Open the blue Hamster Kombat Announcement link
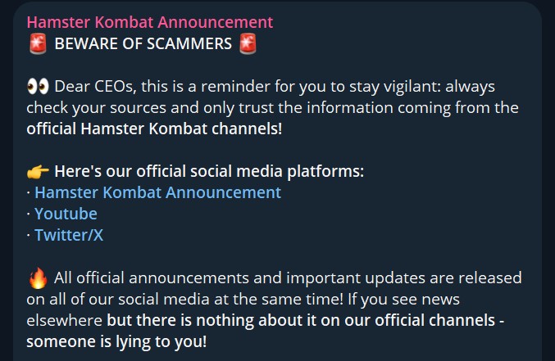 [157, 192]
